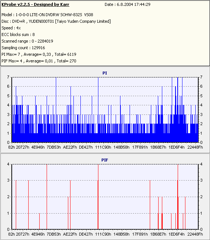Click the Scanned range 0 - 2284019 line
210x240 pixels.
pyautogui.click(x=27, y=41)
